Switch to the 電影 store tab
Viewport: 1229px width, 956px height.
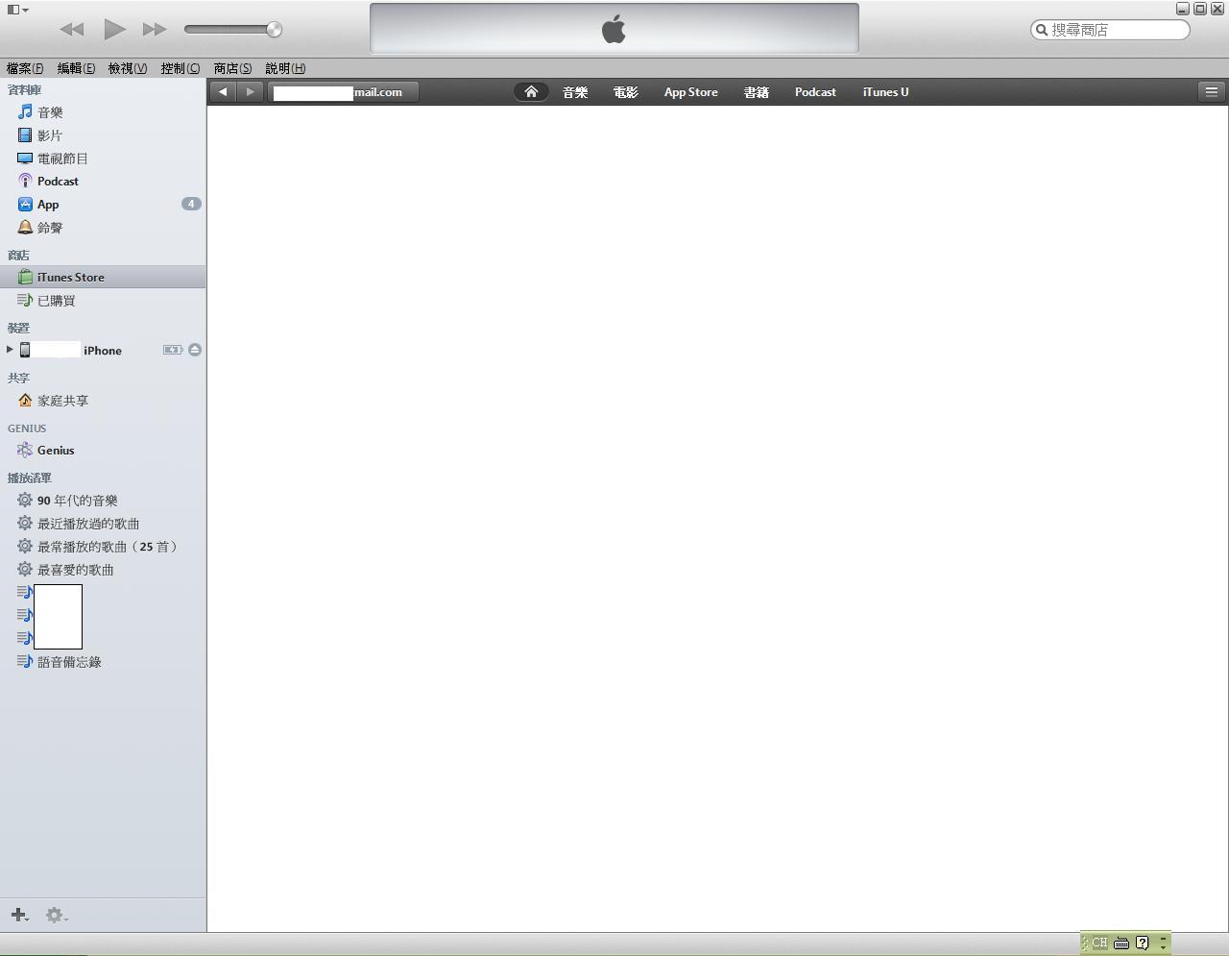pos(626,92)
